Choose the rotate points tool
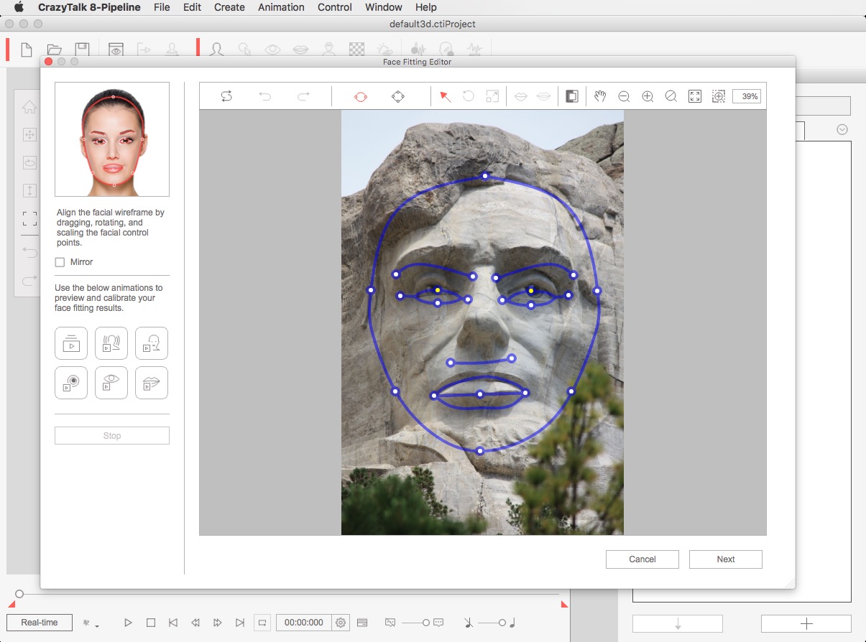 (469, 96)
